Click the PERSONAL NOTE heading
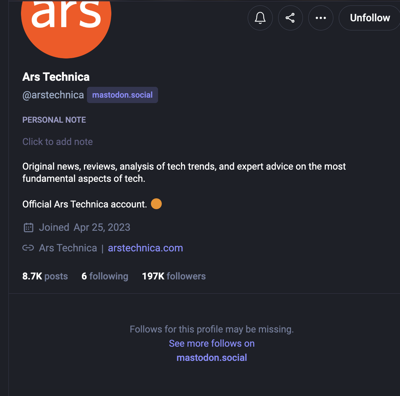 click(54, 120)
